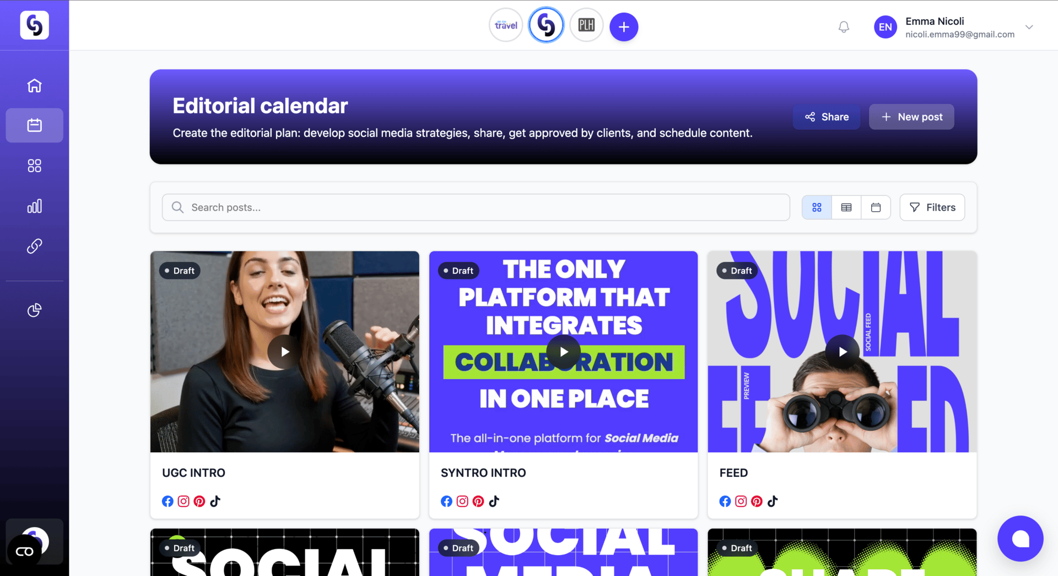Screen dimensions: 1058x576
Task: Click the SYNTRO INTRO post title
Action: [483, 473]
